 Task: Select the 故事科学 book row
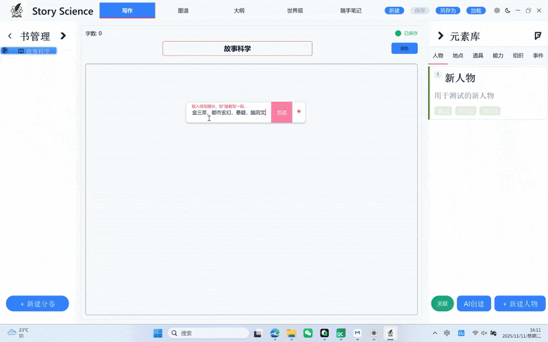click(29, 51)
